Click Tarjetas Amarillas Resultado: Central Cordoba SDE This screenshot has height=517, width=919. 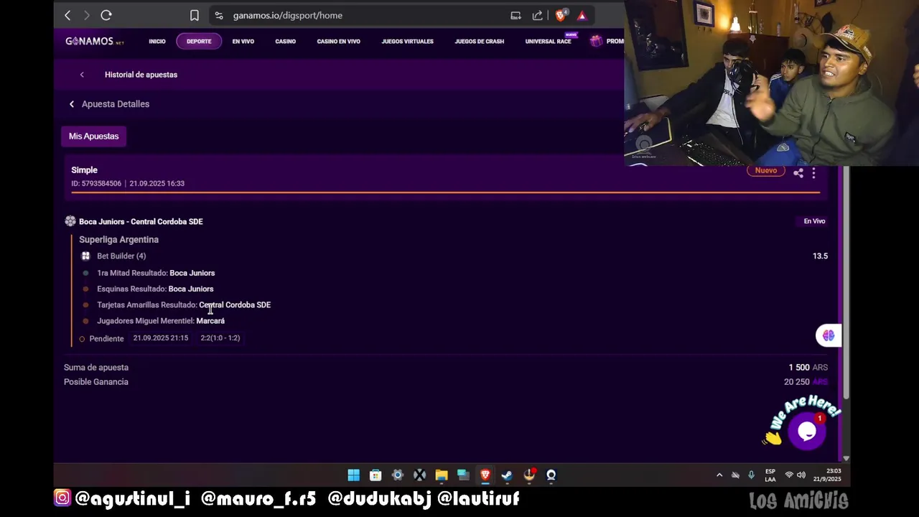pos(184,305)
